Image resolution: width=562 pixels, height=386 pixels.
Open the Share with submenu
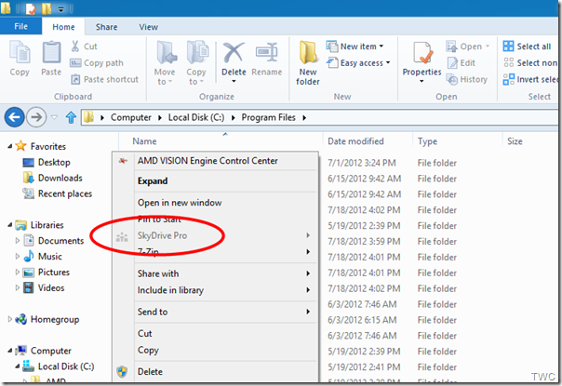215,273
